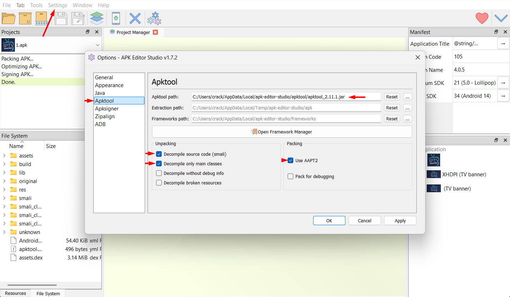Open the Android device phone icon
510x297 pixels.
[x=116, y=18]
